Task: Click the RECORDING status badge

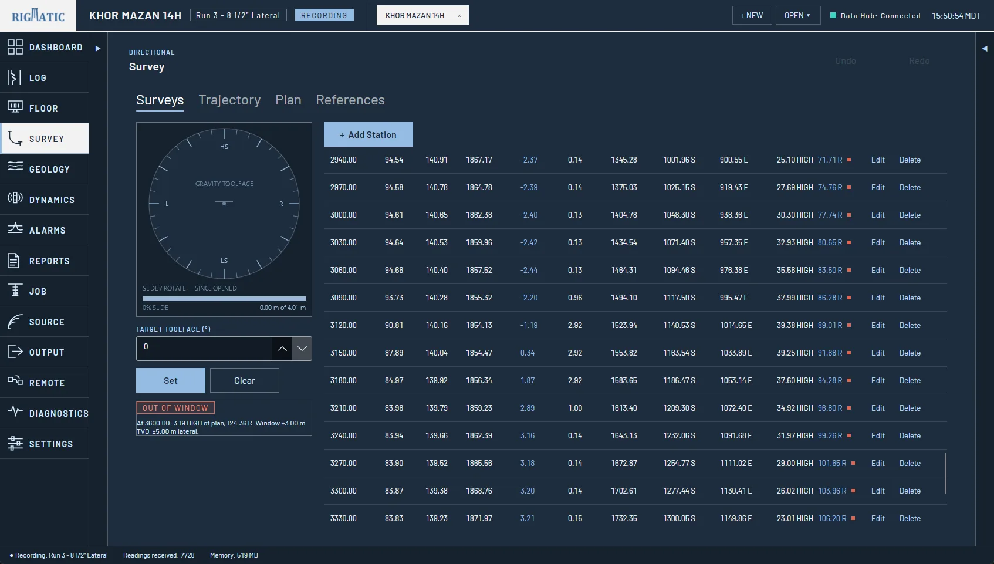Action: coord(324,15)
